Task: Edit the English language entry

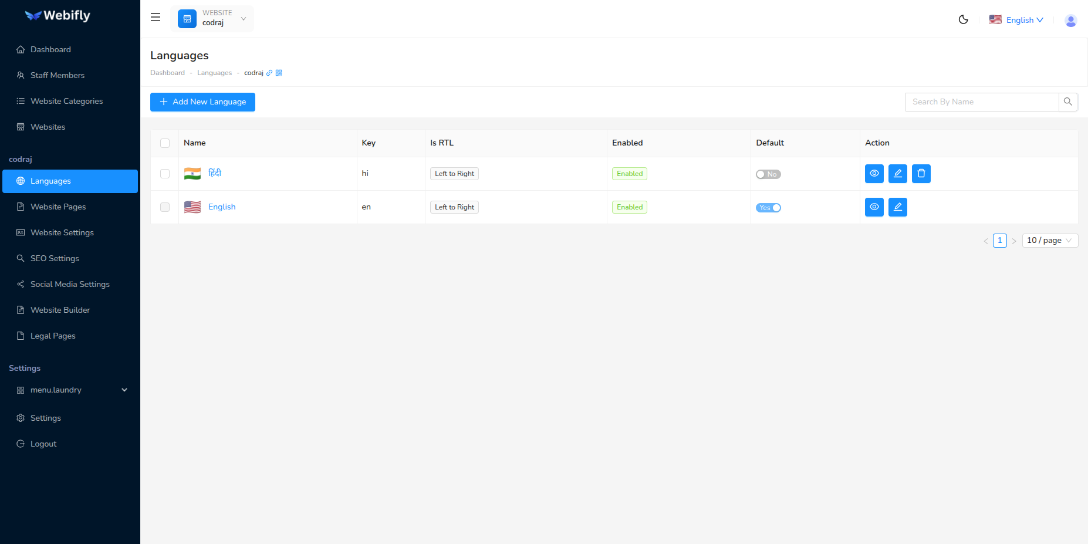Action: [x=897, y=207]
